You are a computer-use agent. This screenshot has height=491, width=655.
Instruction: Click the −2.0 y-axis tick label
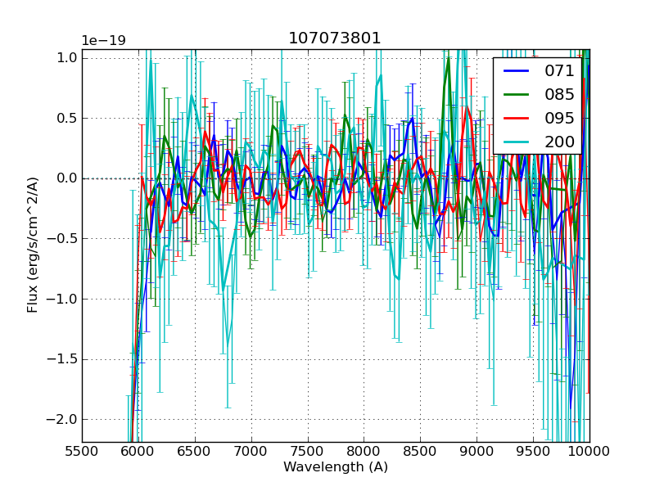click(x=62, y=420)
